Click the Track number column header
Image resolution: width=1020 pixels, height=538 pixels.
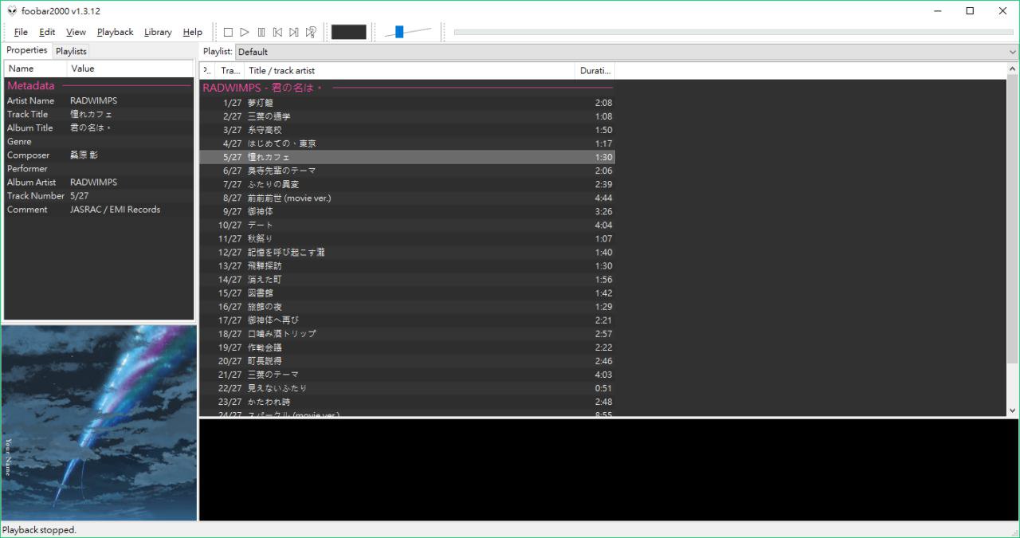(230, 70)
